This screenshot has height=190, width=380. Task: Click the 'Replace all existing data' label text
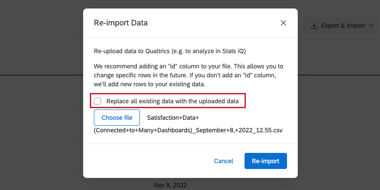[173, 101]
